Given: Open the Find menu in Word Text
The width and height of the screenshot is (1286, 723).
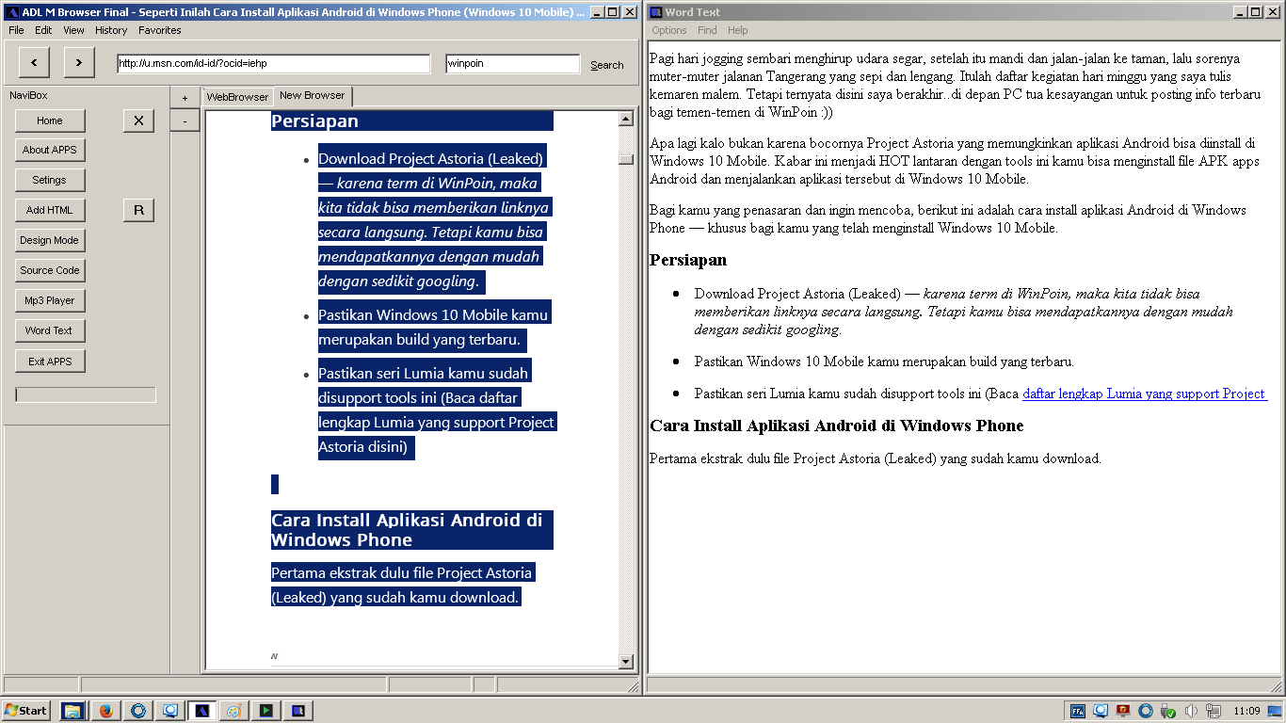Looking at the screenshot, I should click(707, 30).
